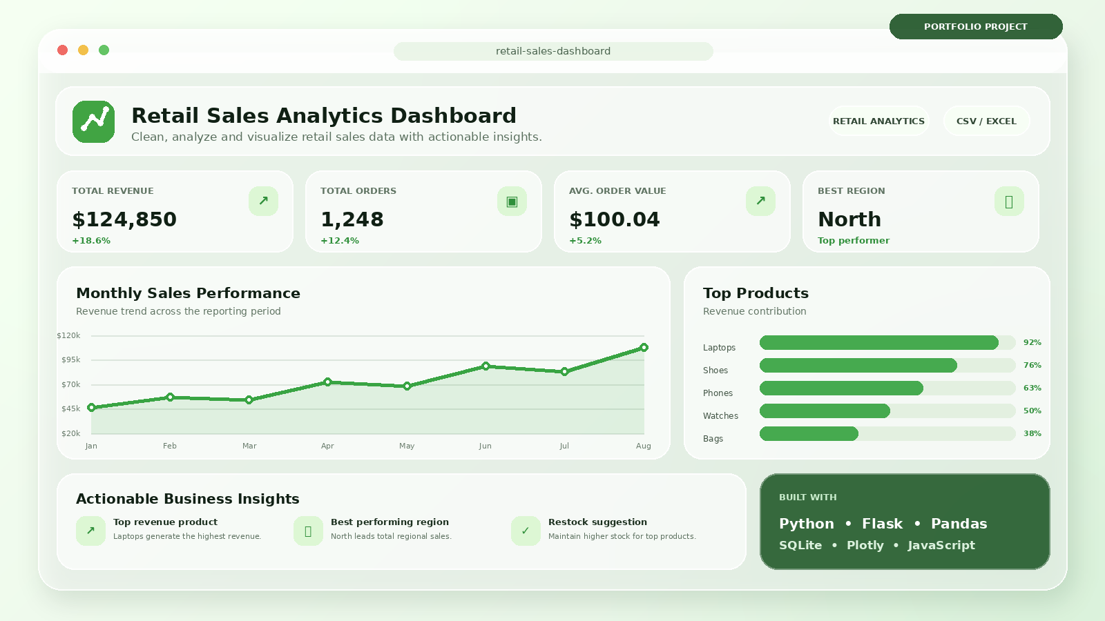Click the $100.04 average order value
1105x621 pixels.
click(x=615, y=219)
